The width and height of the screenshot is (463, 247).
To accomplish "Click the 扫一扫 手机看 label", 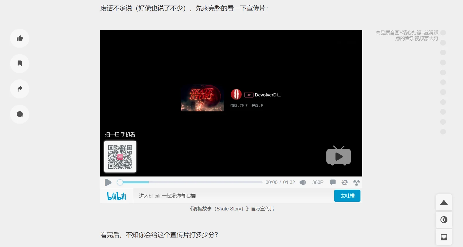I will click(120, 134).
